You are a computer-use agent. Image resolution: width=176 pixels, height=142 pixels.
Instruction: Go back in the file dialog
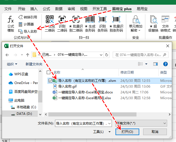click(7, 55)
